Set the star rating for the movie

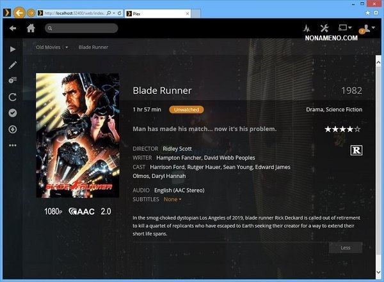click(x=342, y=129)
